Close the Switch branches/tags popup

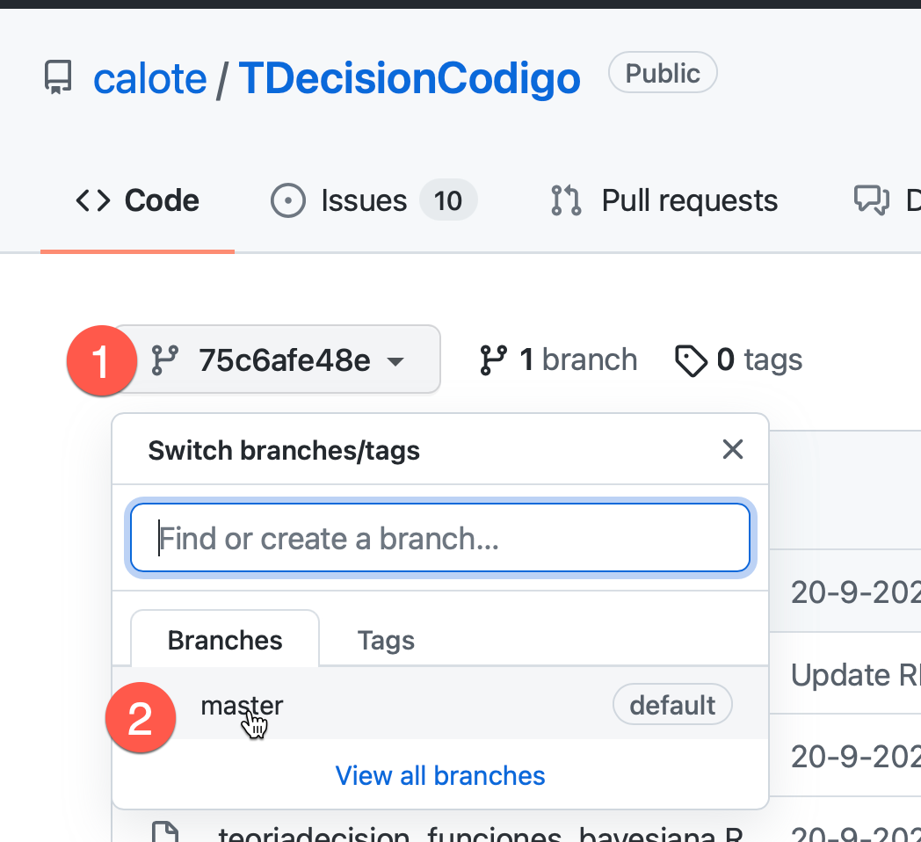point(732,449)
